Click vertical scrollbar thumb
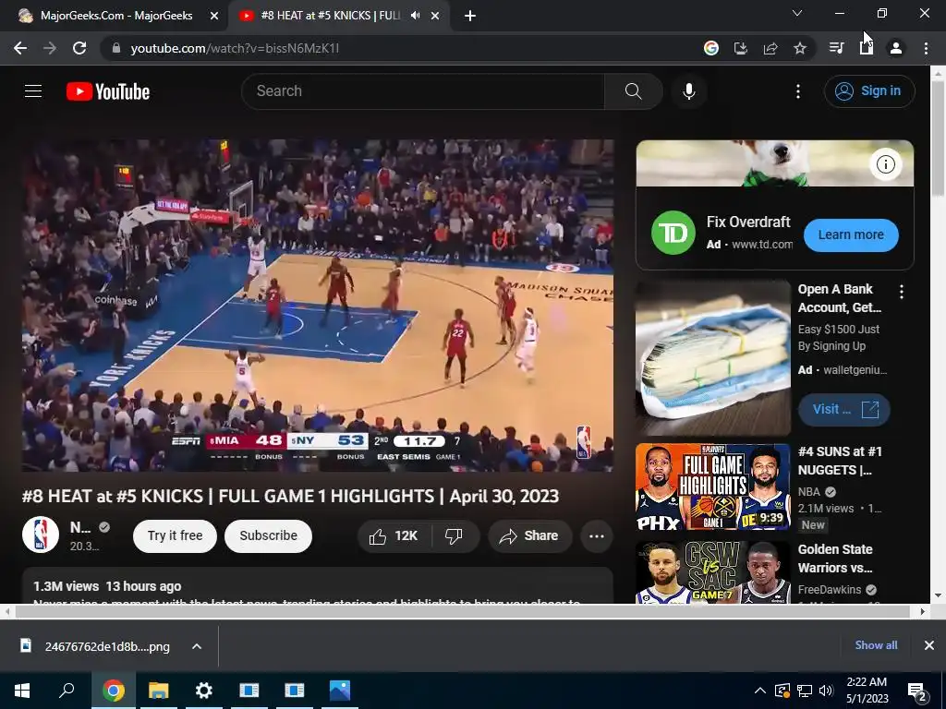Screen dimensions: 946x709 point(938,138)
